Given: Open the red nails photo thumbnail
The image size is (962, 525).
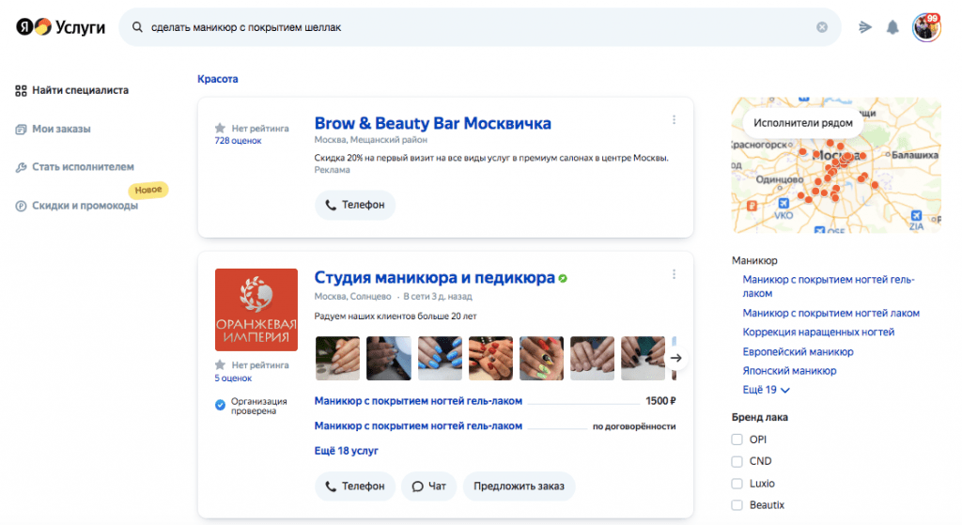Looking at the screenshot, I should (490, 358).
